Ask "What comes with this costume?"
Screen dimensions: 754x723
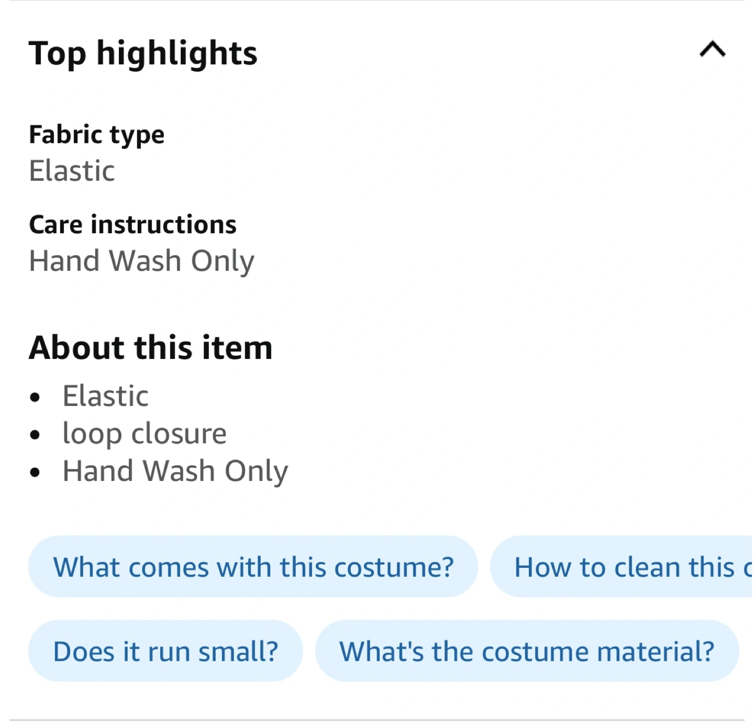point(253,566)
